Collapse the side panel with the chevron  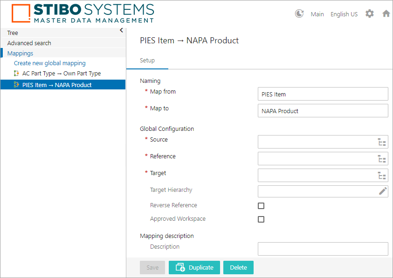tap(121, 30)
